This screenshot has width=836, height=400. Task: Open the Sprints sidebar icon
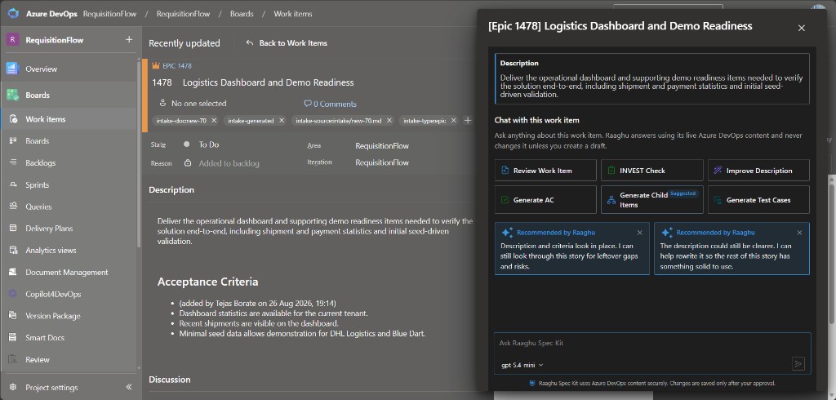pos(13,184)
